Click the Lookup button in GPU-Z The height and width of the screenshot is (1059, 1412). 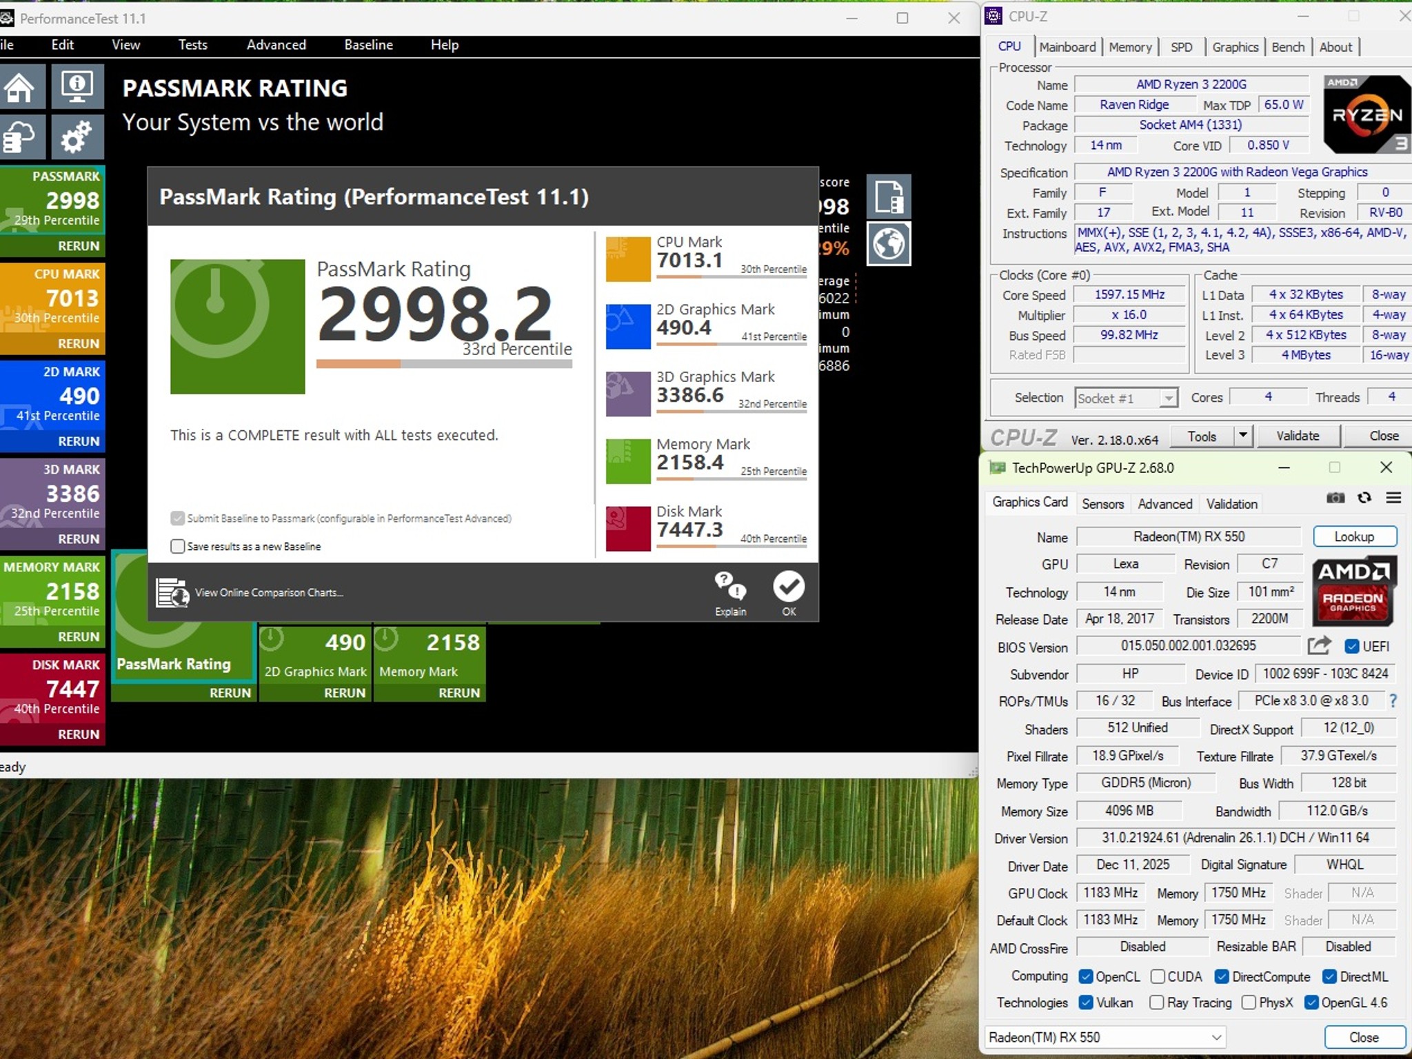coord(1354,536)
